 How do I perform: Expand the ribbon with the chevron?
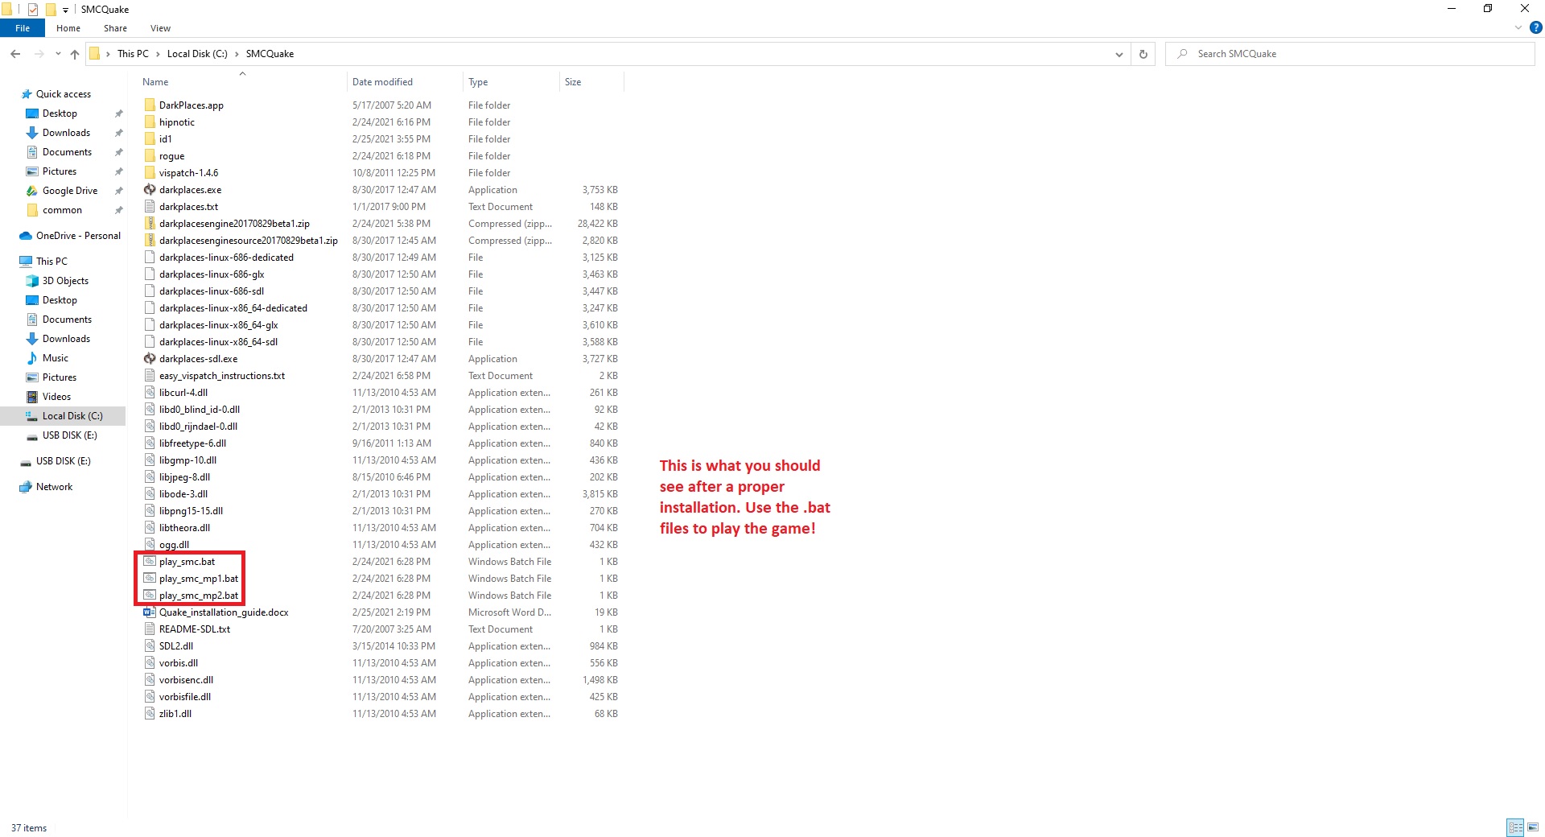coord(1518,27)
